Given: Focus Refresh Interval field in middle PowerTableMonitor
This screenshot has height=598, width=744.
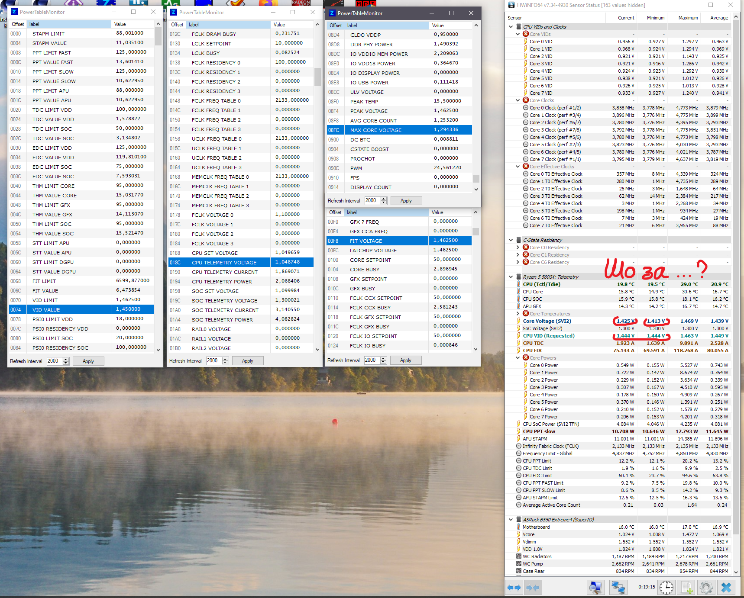Looking at the screenshot, I should point(213,361).
